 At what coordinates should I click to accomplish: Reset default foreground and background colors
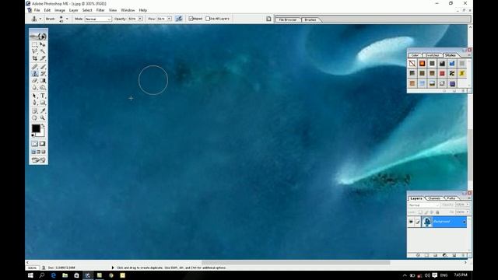click(33, 135)
